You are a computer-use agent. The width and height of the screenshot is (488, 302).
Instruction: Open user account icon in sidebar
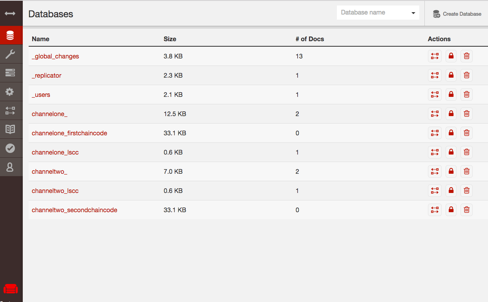pos(10,167)
